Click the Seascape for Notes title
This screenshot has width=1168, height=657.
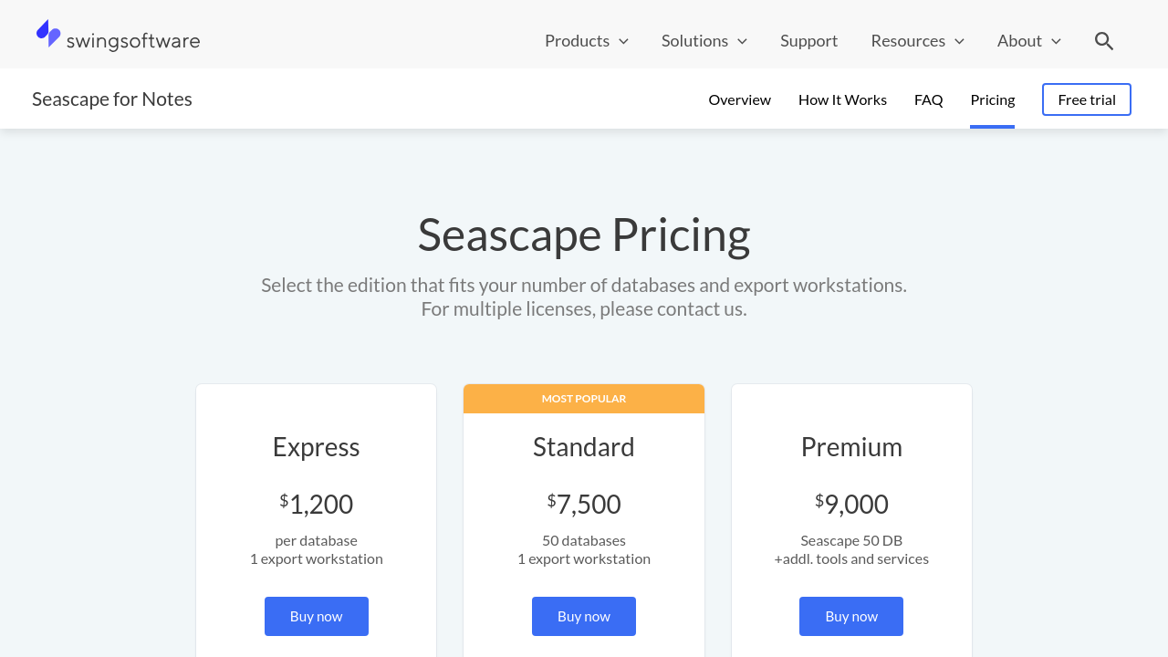112,99
